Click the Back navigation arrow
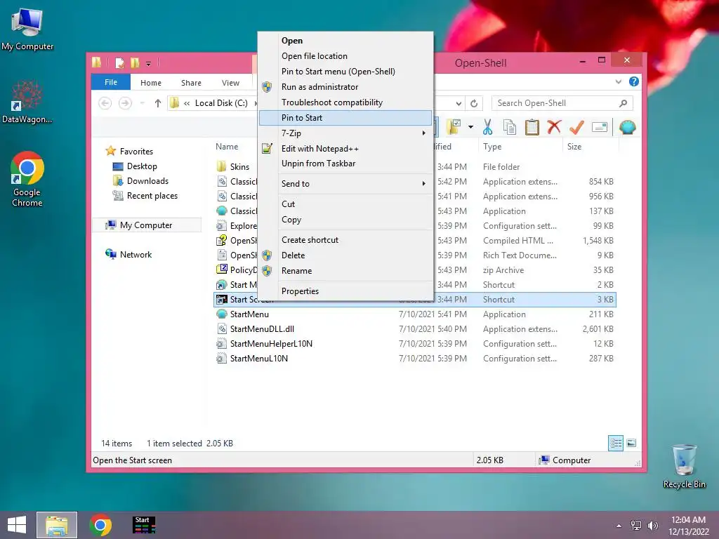This screenshot has height=539, width=719. click(105, 103)
